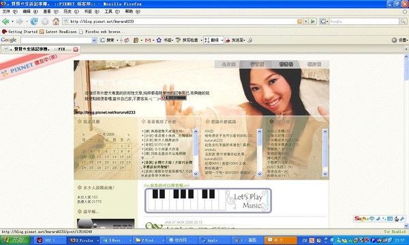Viewport: 409px width, 245px height.
Task: Go back with the green Back arrow
Action: click(5, 21)
